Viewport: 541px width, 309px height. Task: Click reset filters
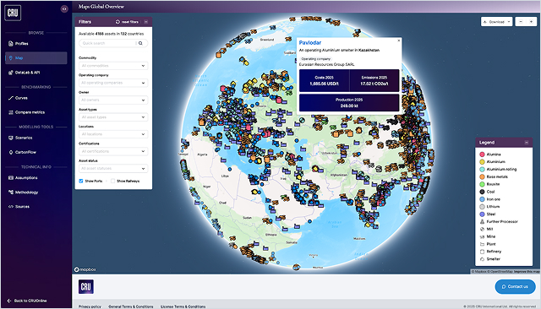[127, 22]
